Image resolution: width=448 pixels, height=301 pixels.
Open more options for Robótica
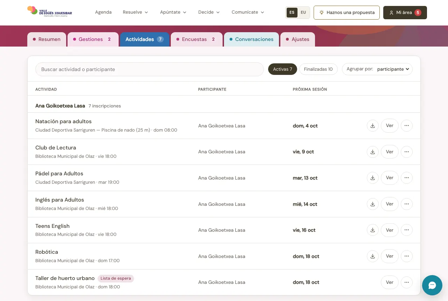pyautogui.click(x=407, y=256)
